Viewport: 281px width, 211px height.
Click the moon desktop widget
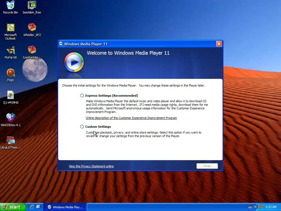click(35, 70)
